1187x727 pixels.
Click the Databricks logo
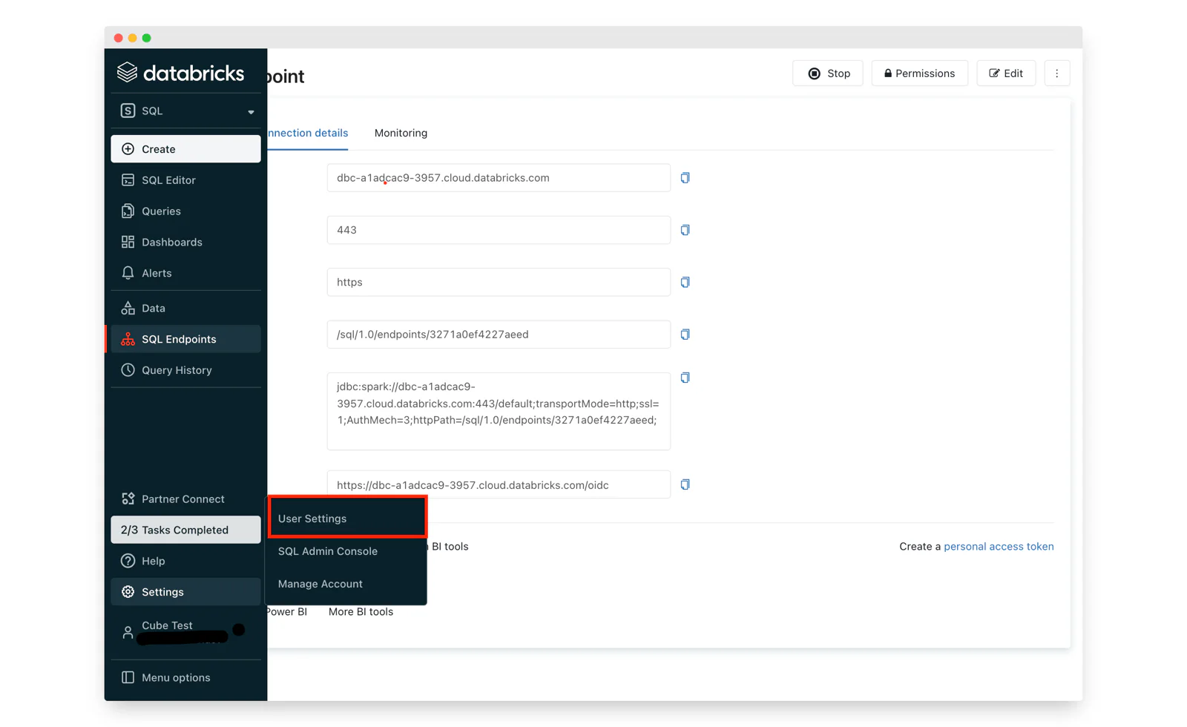[x=180, y=73]
